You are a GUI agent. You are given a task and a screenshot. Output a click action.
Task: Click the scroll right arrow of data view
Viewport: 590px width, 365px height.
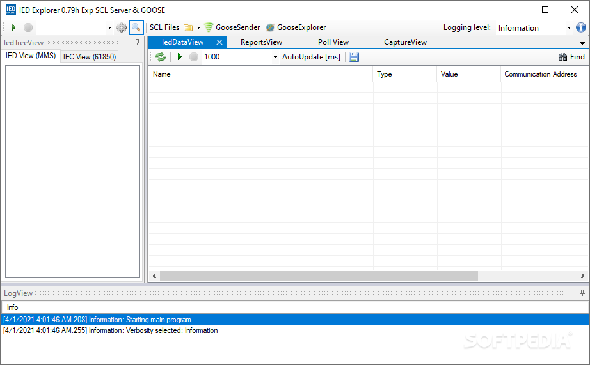583,276
